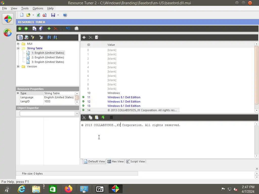
Task: Launch Internet Explorer from the taskbar
Action: coord(21,189)
